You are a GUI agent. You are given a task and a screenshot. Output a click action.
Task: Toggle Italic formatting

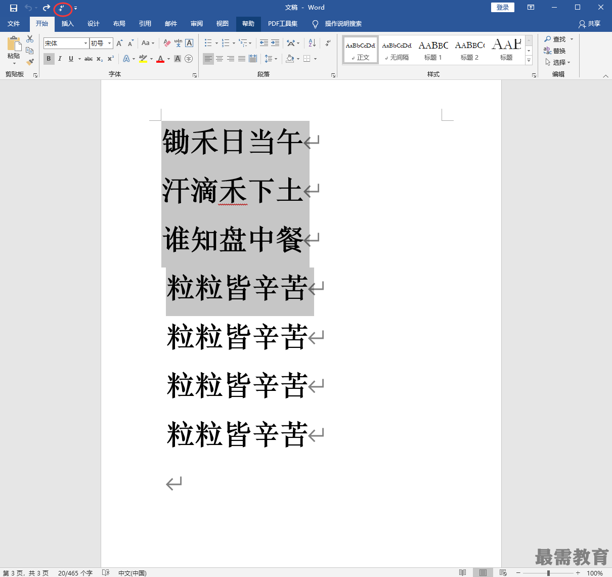60,59
